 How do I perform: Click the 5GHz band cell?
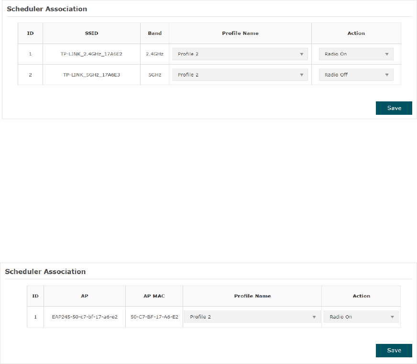(x=154, y=75)
